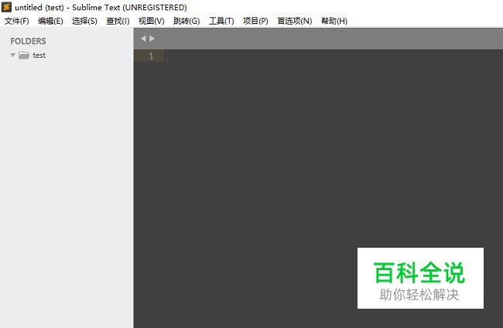Open the 跳转(G) menu
Image resolution: width=503 pixels, height=328 pixels.
186,21
